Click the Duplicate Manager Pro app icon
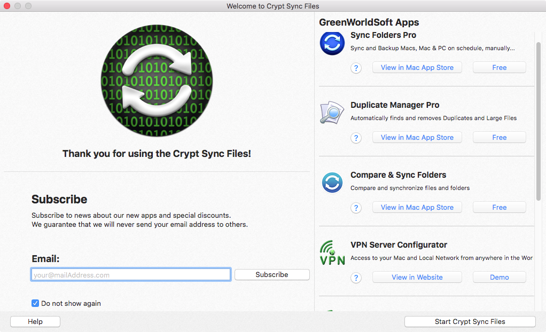This screenshot has width=546, height=332. pos(332,113)
